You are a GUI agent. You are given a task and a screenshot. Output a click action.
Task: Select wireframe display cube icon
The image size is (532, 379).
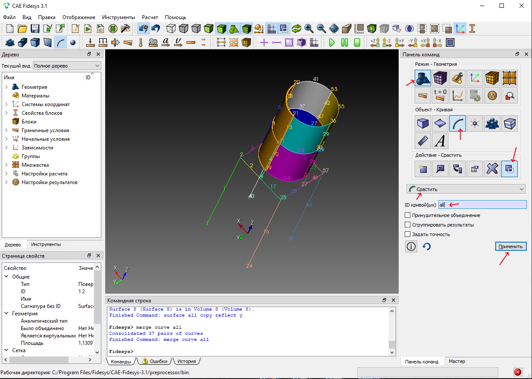tap(171, 29)
